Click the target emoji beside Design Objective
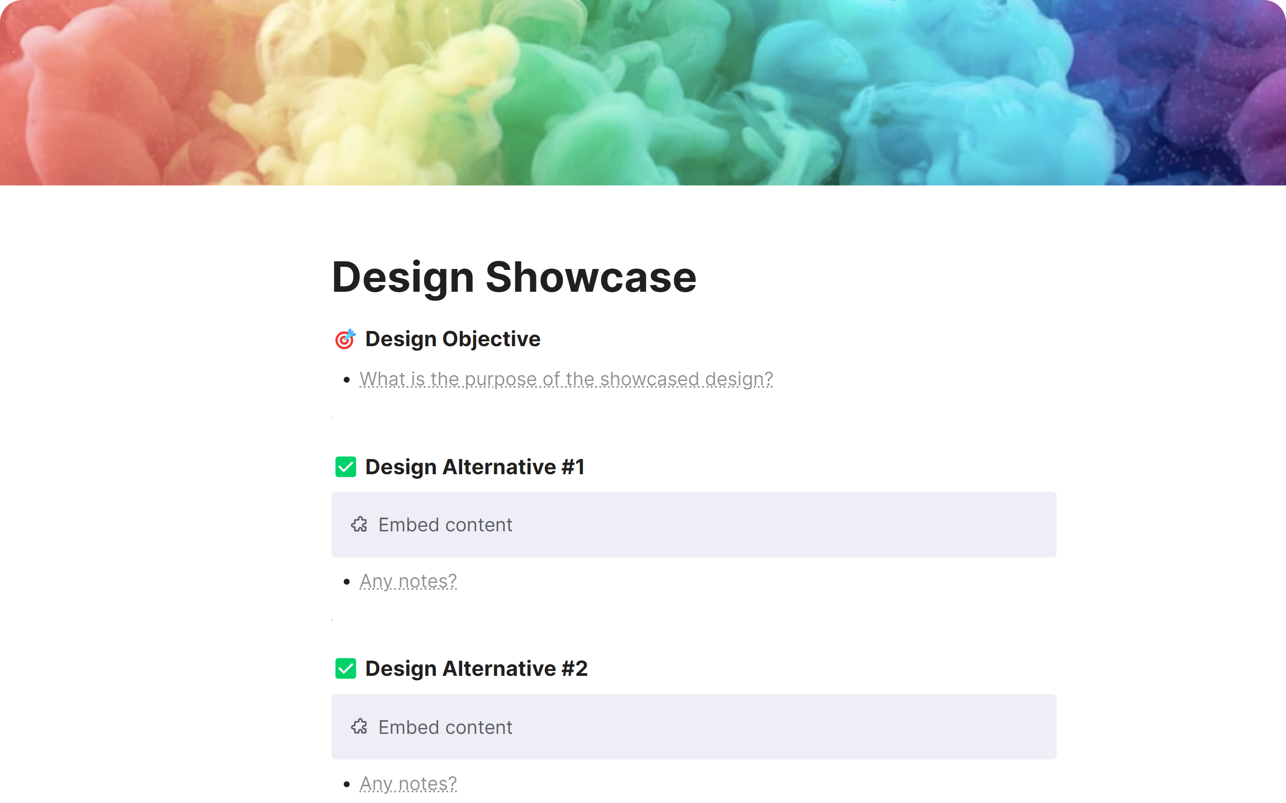Viewport: 1286px width, 803px height. tap(345, 339)
